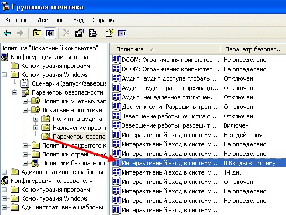Expand the upper Административные шаблоны node
286x215 pixels.
pos(4,172)
